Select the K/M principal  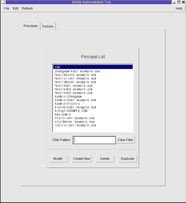coord(93,67)
